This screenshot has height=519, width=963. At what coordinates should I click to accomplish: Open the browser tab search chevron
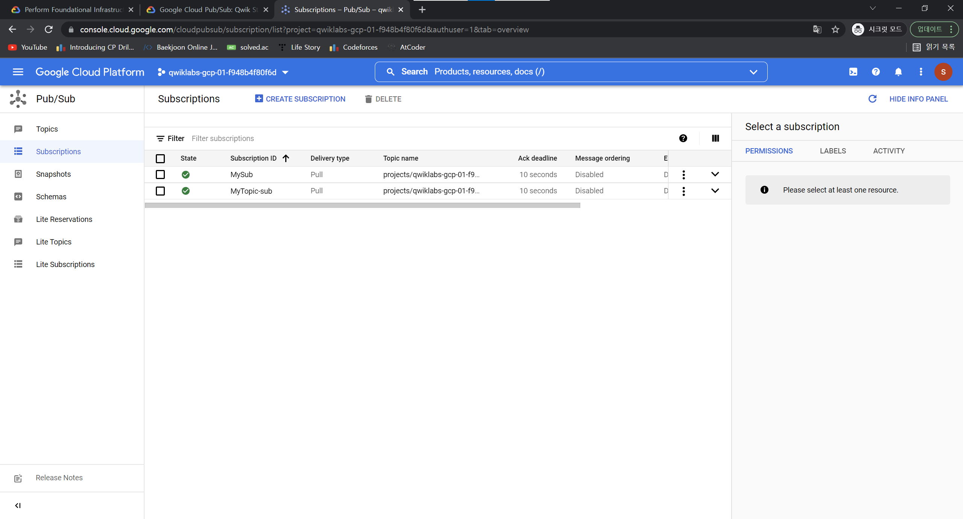coord(873,8)
